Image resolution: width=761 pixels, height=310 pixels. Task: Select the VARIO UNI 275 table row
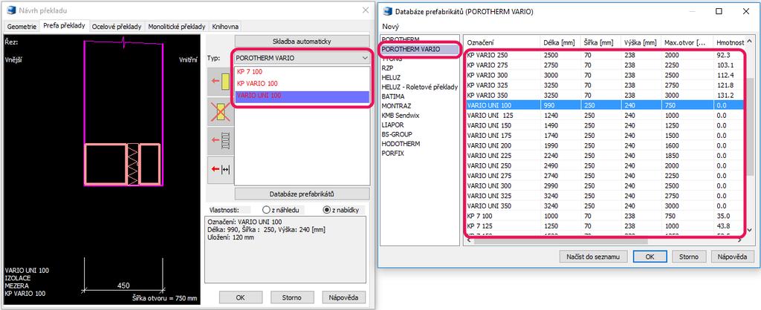[605, 175]
